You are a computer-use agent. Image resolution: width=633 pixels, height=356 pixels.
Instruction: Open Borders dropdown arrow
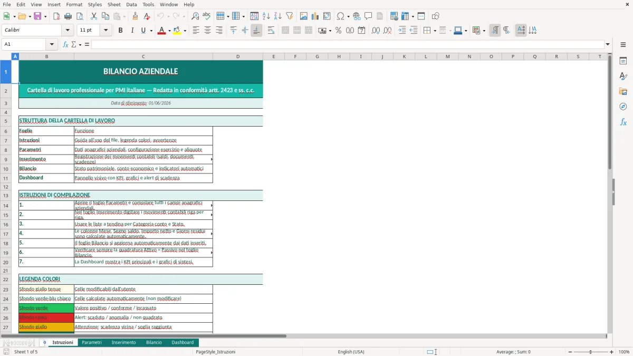(x=435, y=31)
